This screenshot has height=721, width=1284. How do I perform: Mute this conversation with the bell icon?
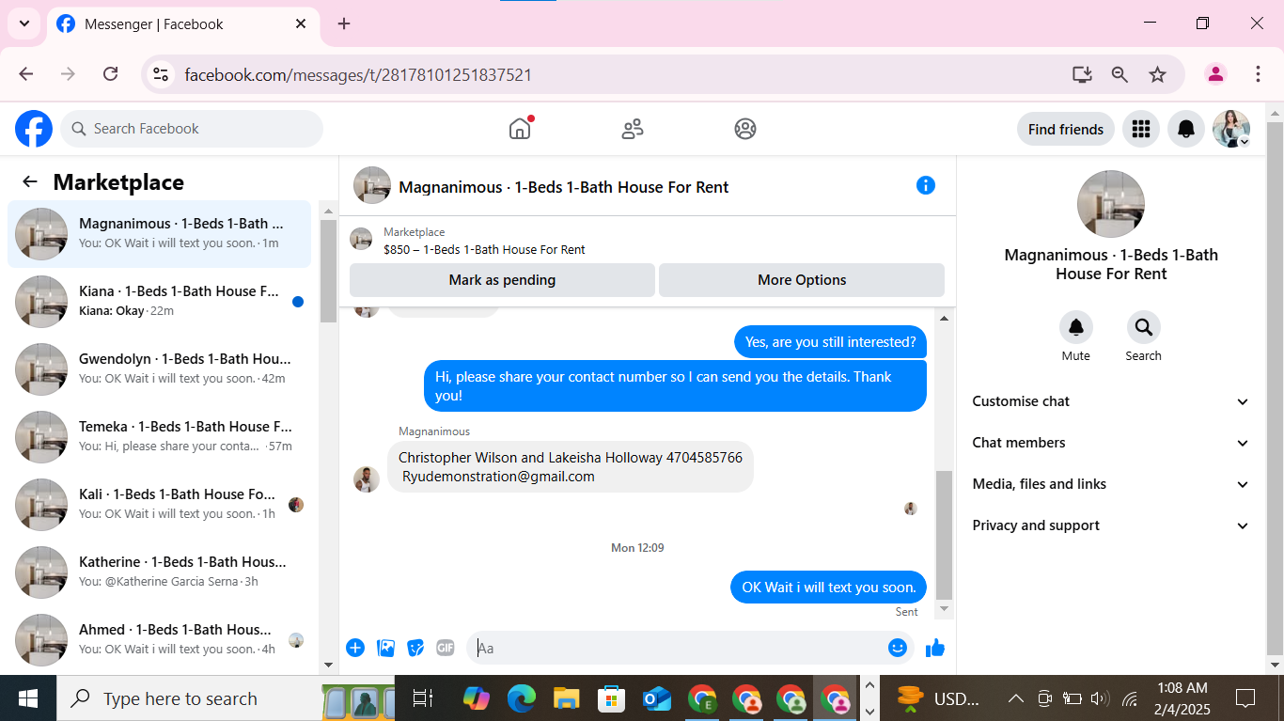click(1076, 327)
